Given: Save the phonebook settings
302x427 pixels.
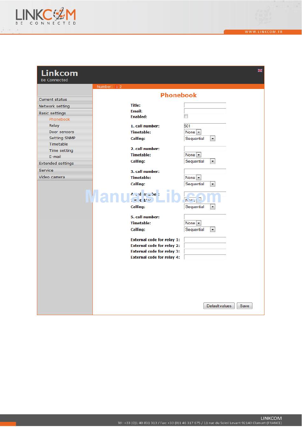Looking at the screenshot, I should click(244, 306).
